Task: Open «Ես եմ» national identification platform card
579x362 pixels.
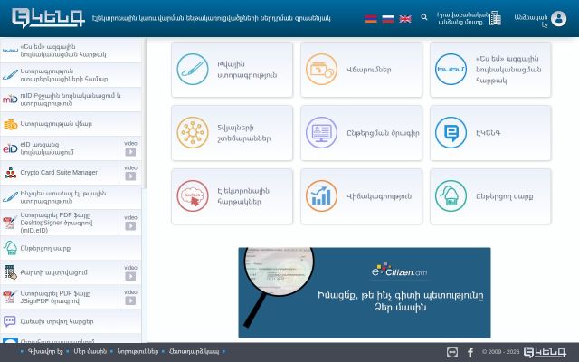Action: pyautogui.click(x=490, y=70)
